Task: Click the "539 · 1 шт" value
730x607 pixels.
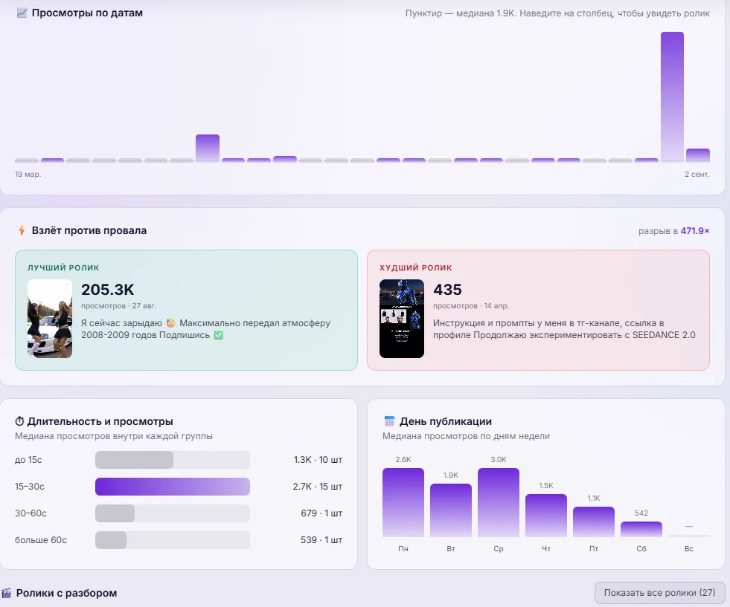Action: point(321,540)
